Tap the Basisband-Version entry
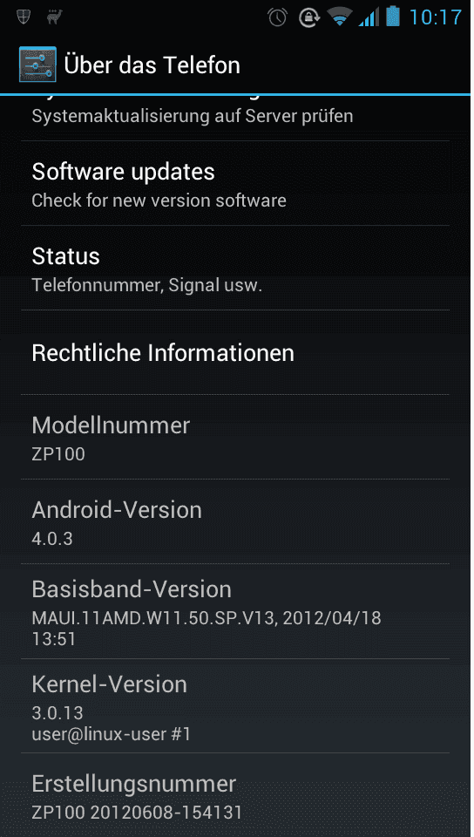The height and width of the screenshot is (837, 474). pyautogui.click(x=235, y=611)
